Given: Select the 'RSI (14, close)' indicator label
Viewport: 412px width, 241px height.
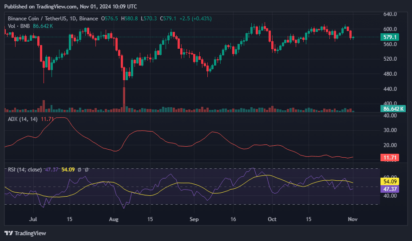Looking at the screenshot, I should coord(25,170).
